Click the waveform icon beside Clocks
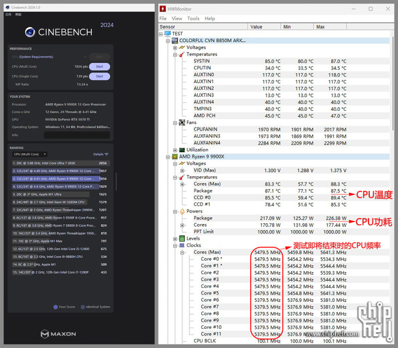 (x=182, y=245)
